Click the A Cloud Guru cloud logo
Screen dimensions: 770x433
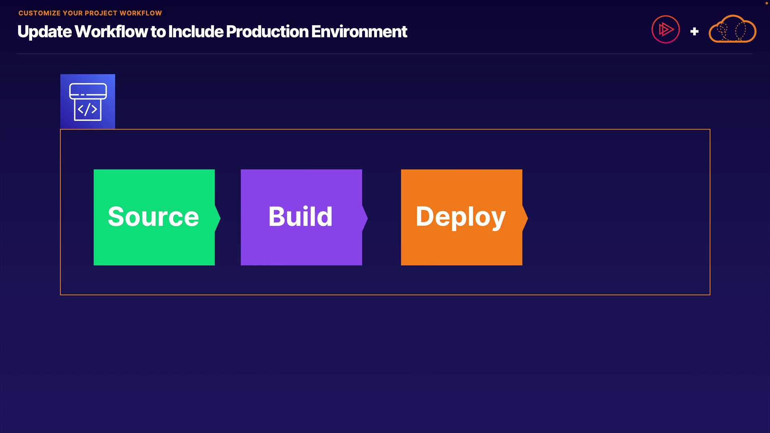732,30
